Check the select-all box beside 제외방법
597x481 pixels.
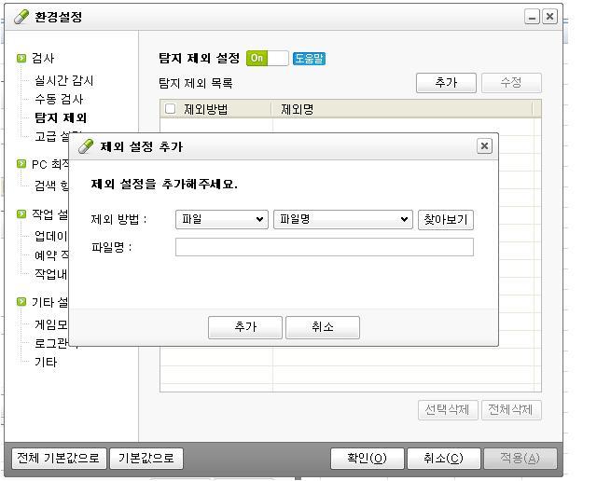(170, 109)
